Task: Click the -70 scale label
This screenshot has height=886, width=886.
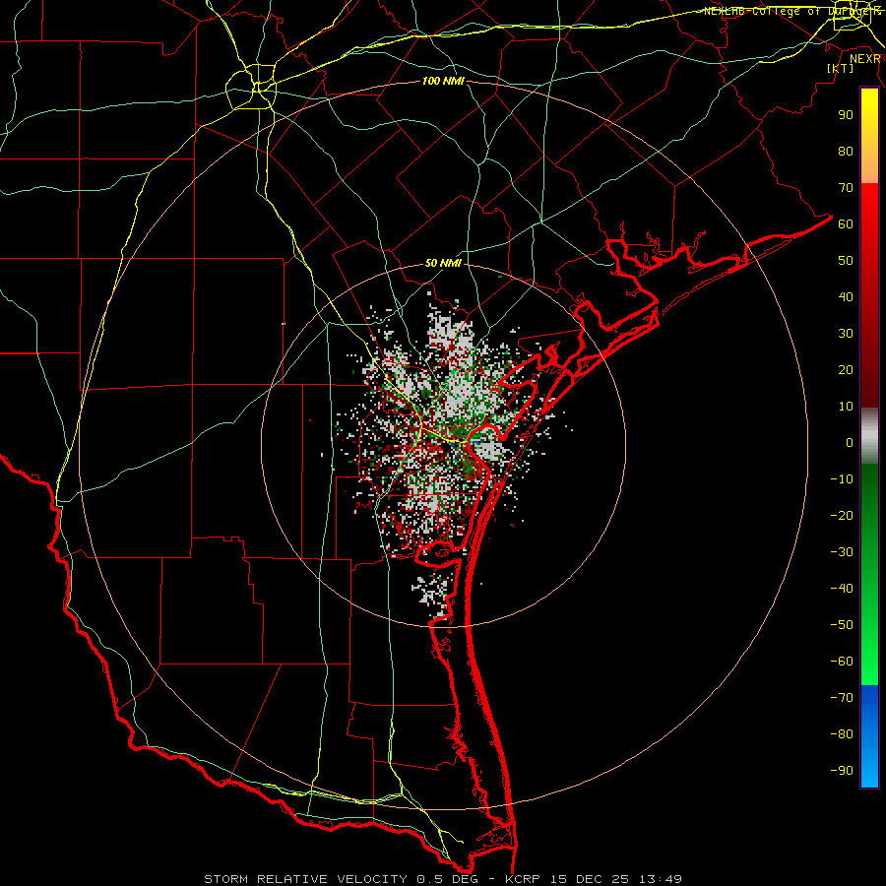Action: point(842,698)
